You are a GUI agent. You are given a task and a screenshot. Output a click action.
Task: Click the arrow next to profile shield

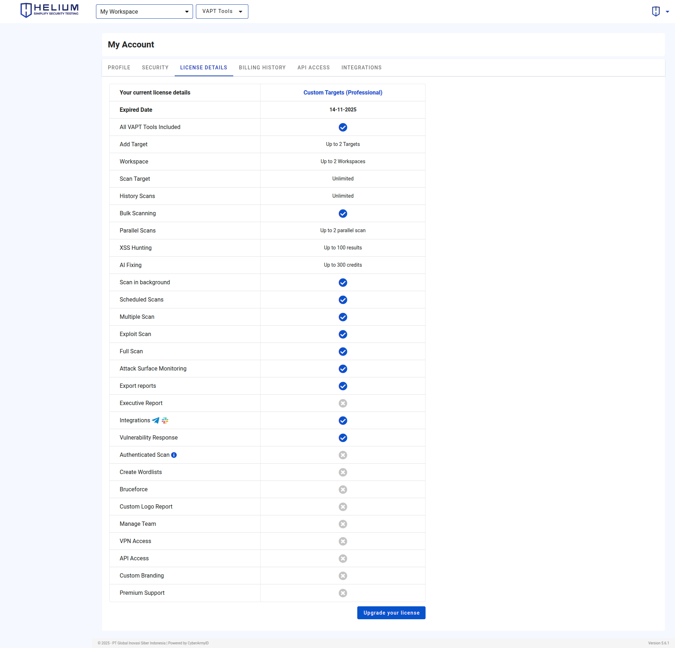667,12
